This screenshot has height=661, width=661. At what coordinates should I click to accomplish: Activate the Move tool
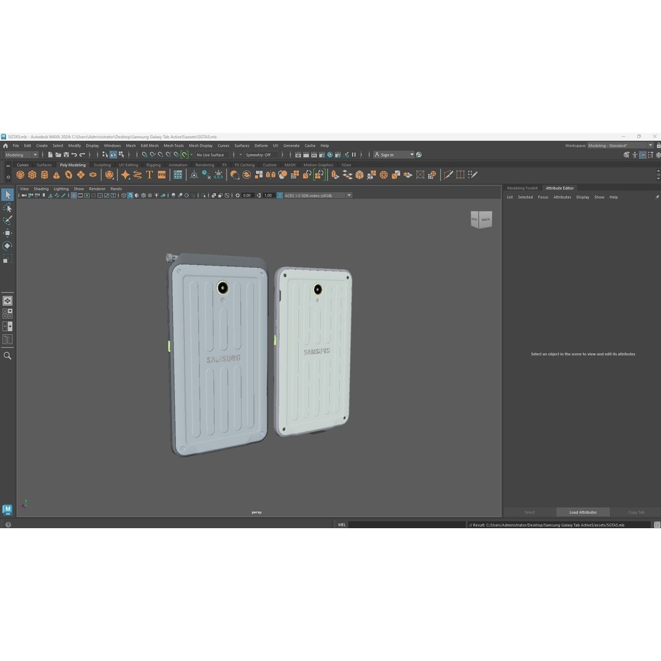coord(7,233)
